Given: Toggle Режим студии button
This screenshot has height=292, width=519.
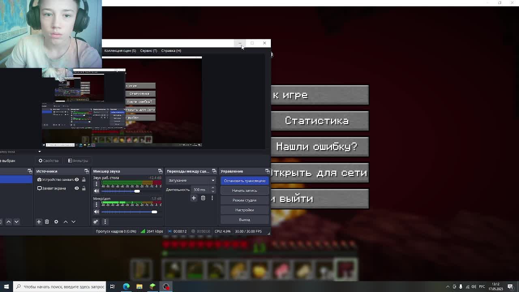Looking at the screenshot, I should pos(244,200).
